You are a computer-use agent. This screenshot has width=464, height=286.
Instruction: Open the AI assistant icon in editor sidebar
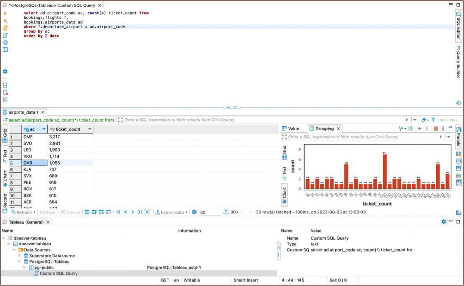click(5, 43)
